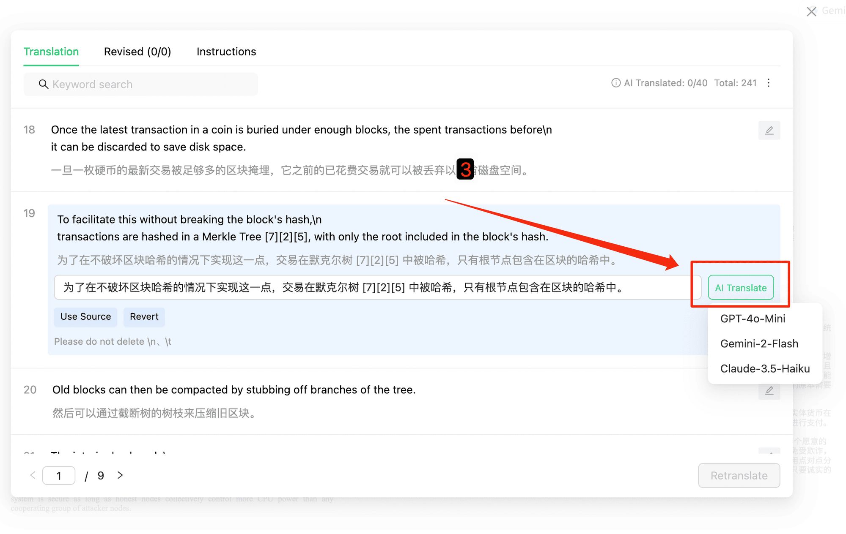This screenshot has height=534, width=846.
Task: Click edit pencil icon for segment 20
Action: pos(769,390)
